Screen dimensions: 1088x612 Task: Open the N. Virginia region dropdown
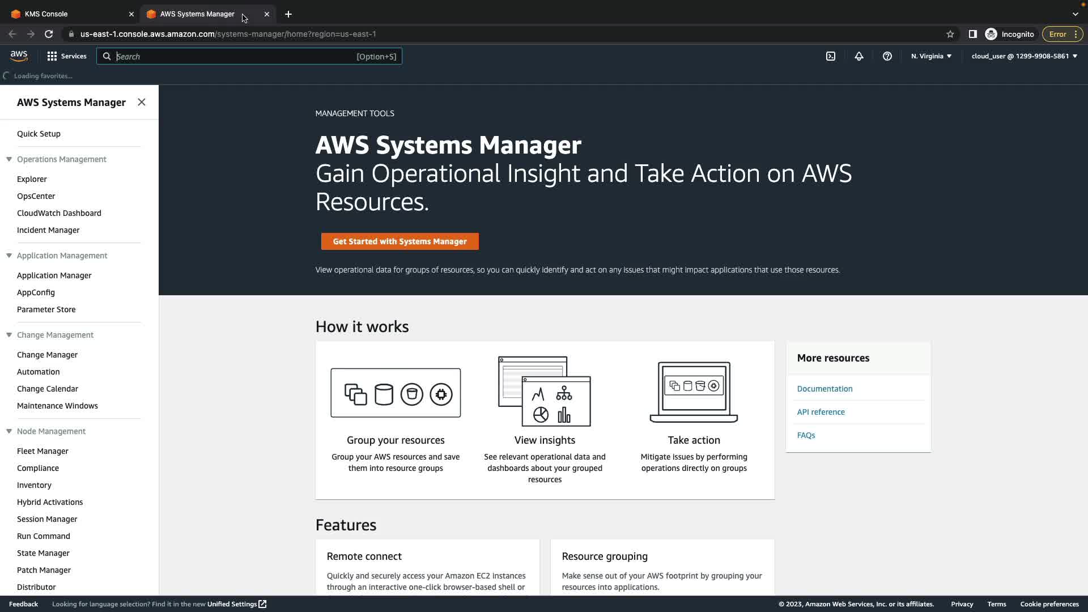(x=931, y=56)
